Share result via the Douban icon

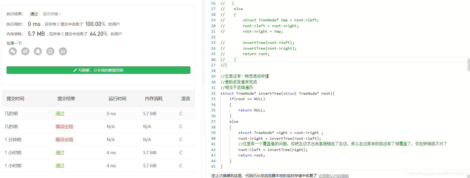pyautogui.click(x=50, y=51)
